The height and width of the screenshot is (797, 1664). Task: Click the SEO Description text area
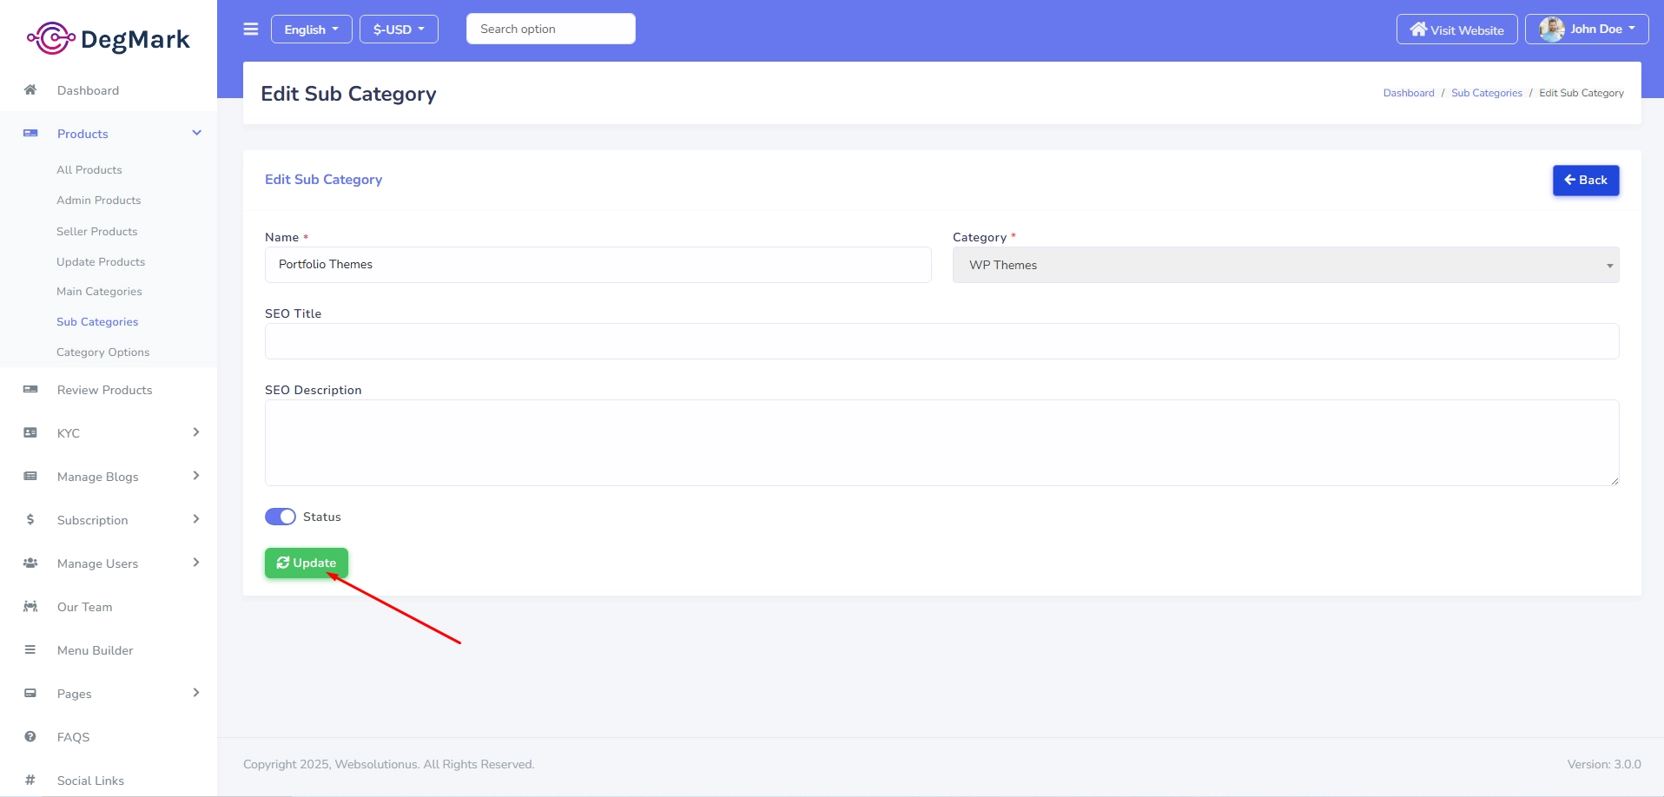(942, 443)
